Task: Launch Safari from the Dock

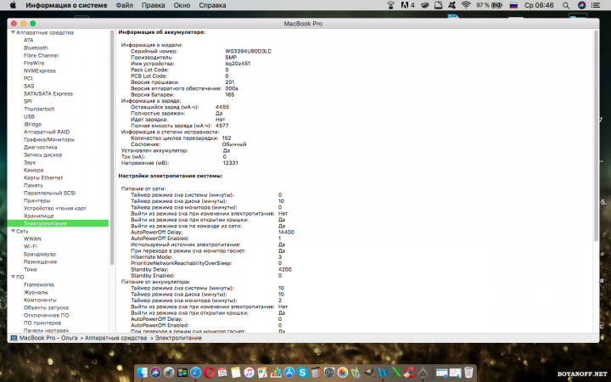Action: (196, 373)
